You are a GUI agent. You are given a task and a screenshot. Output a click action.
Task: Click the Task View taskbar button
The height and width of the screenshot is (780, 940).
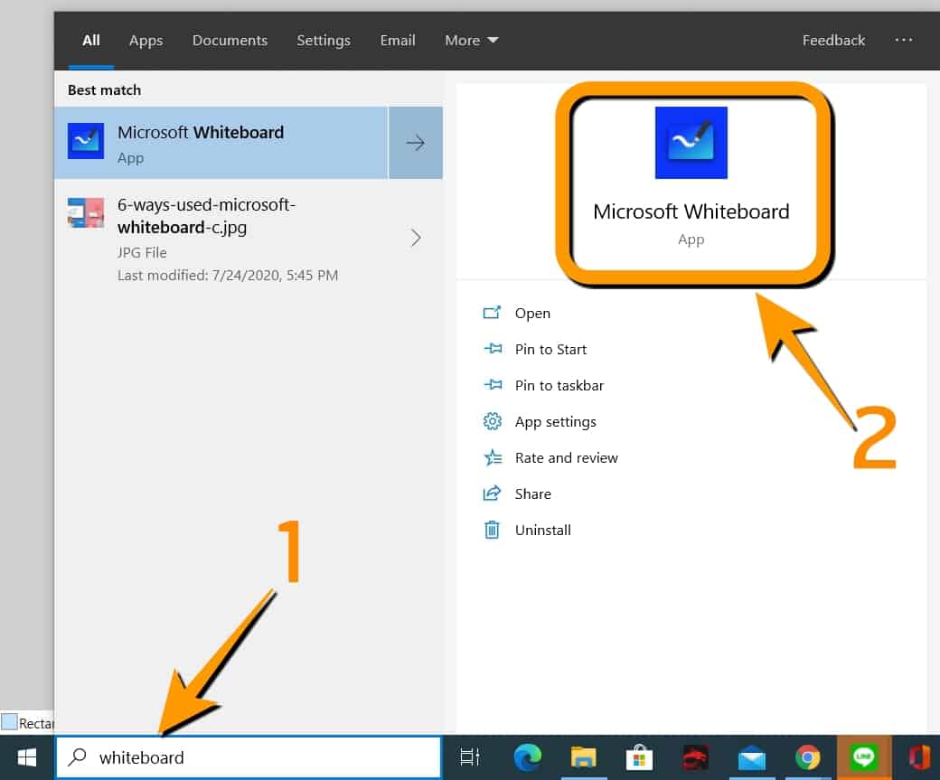pyautogui.click(x=470, y=757)
